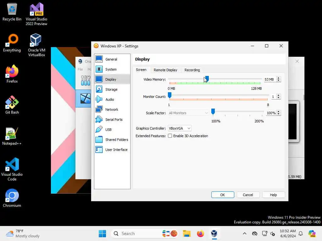
Task: Open Scale Factor All Monitors dropdown
Action: coord(188,113)
